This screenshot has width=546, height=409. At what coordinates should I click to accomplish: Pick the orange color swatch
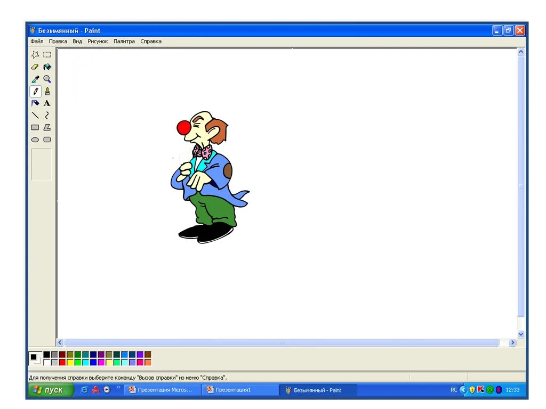(148, 362)
